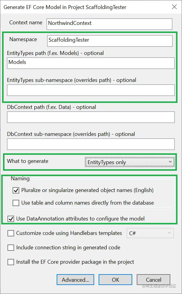The image size is (182, 294).
Task: Confirm scaffolding with the OK button
Action: click(115, 280)
